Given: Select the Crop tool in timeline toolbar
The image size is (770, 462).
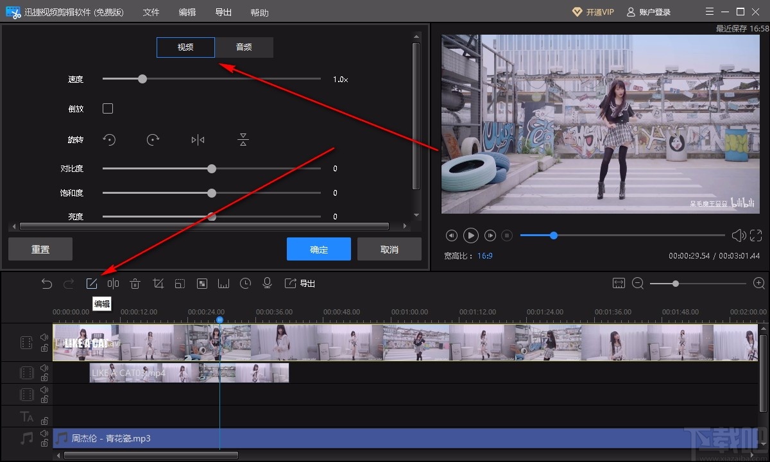Looking at the screenshot, I should (x=158, y=284).
